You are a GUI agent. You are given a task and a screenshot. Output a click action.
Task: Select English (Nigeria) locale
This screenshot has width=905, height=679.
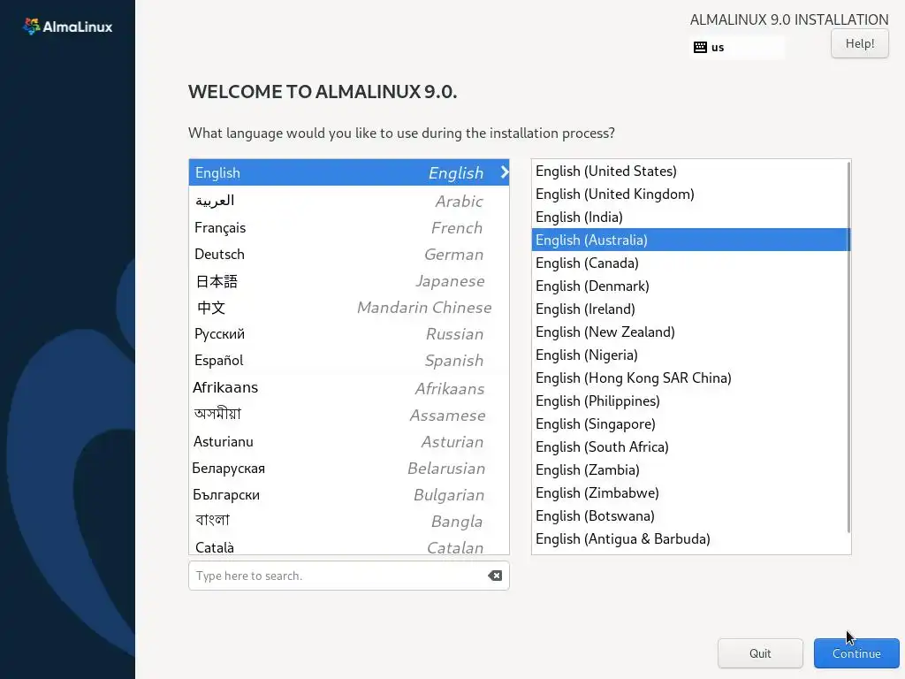(689, 355)
